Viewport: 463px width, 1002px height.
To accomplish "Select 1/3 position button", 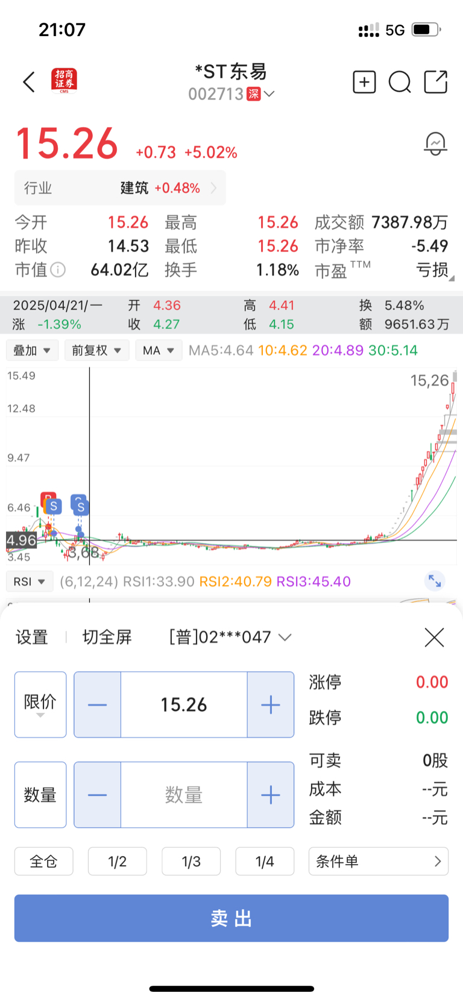I will click(x=191, y=861).
